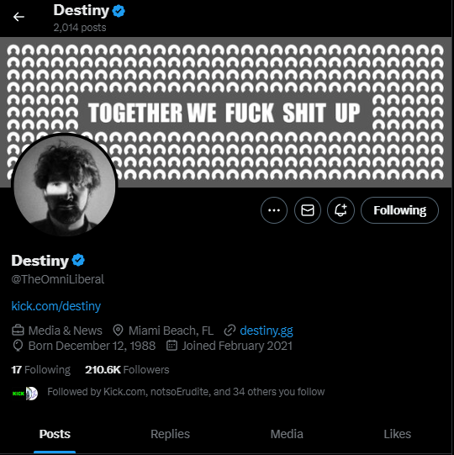Visit the destiny.gg website link
The width and height of the screenshot is (454, 455).
coord(267,331)
